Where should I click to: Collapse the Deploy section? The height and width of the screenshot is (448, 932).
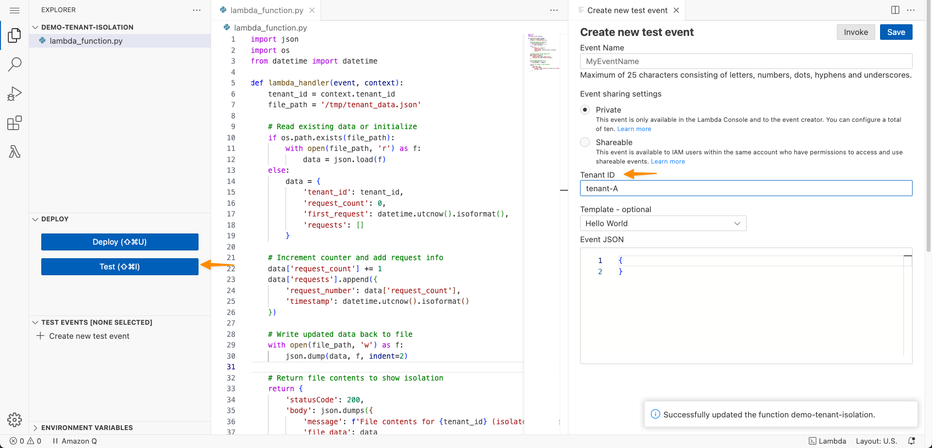54,219
